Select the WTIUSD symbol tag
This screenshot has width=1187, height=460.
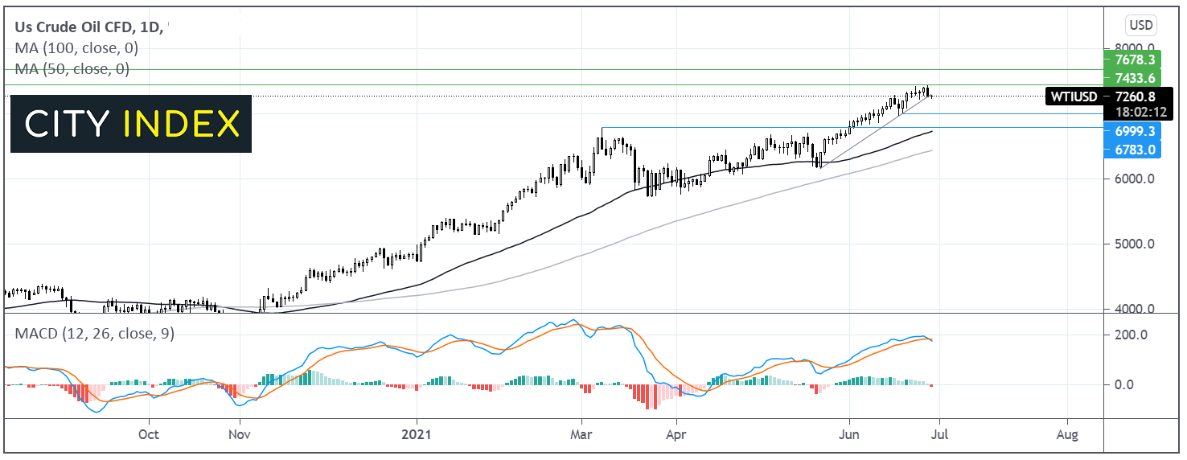[x=1074, y=97]
